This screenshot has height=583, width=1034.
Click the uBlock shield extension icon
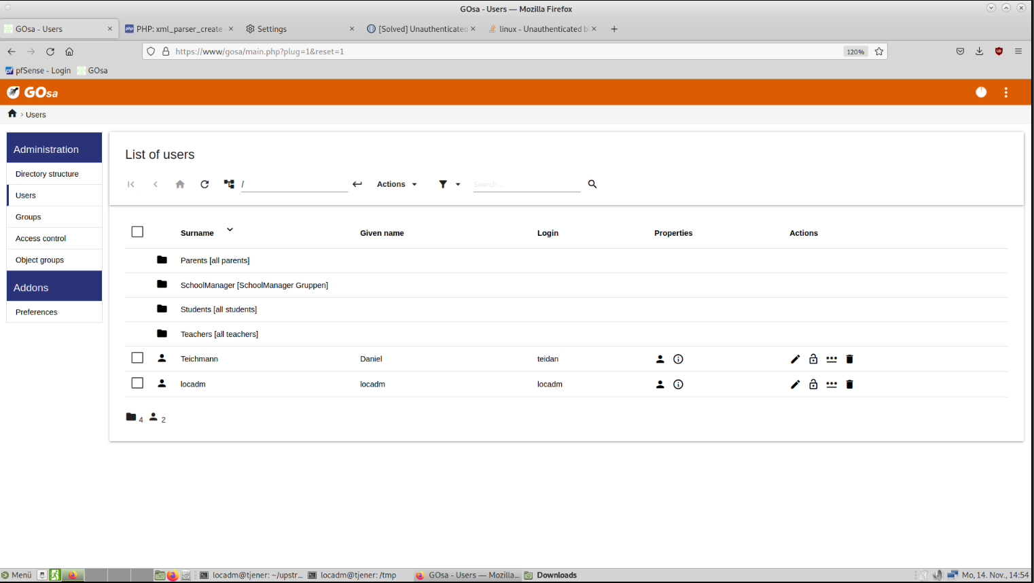[999, 52]
